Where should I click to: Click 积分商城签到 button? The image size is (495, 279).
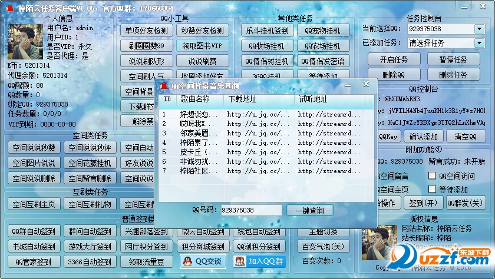pyautogui.click(x=203, y=246)
